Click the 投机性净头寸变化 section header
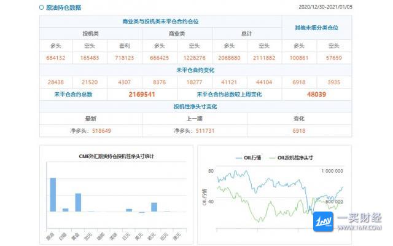This screenshot has height=246, width=393. 195,106
